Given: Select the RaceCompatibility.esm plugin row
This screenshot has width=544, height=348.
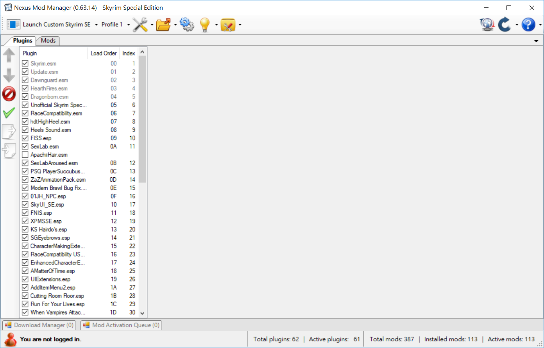Looking at the screenshot, I should pos(79,113).
